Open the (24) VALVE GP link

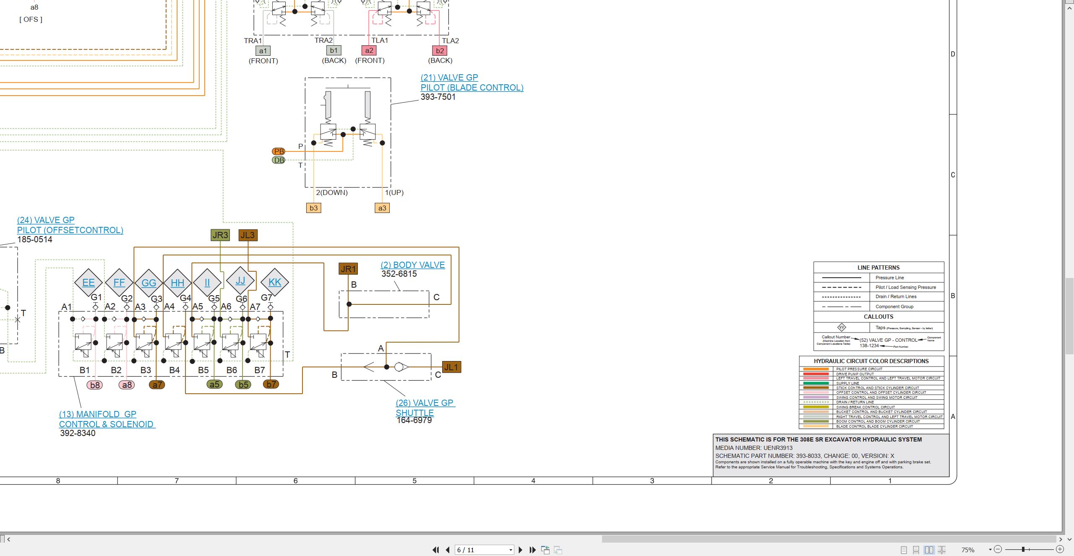46,220
